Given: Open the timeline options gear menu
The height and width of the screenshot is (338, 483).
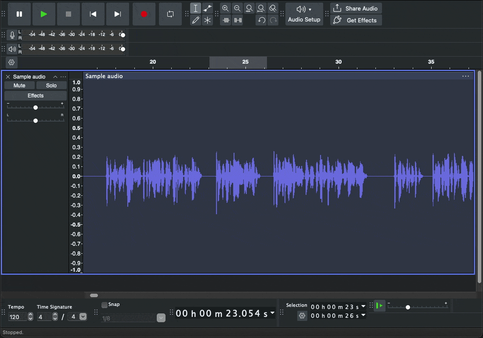Looking at the screenshot, I should [x=11, y=62].
